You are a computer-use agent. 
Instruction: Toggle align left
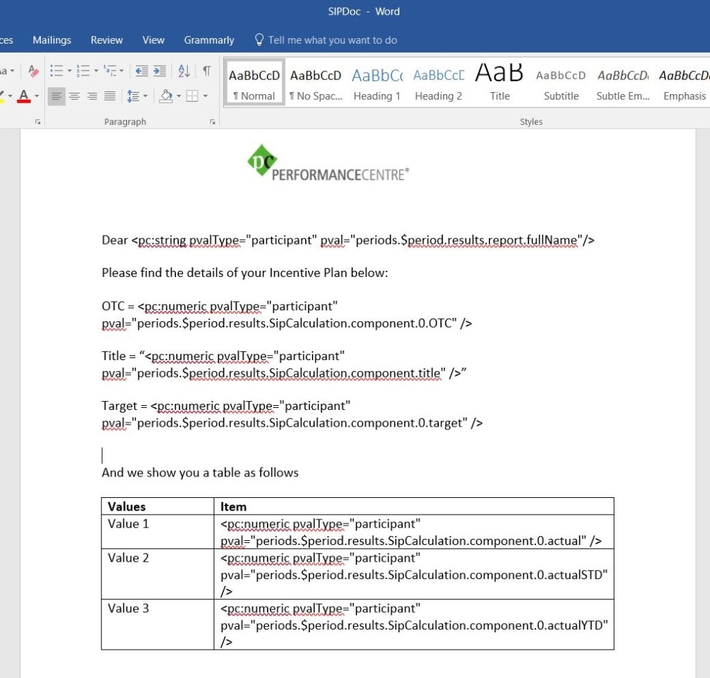coord(57,96)
